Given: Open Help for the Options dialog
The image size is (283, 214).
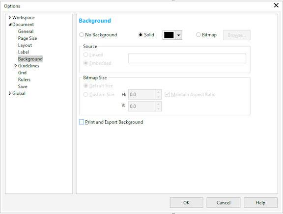Looking at the screenshot, I should [260, 203].
